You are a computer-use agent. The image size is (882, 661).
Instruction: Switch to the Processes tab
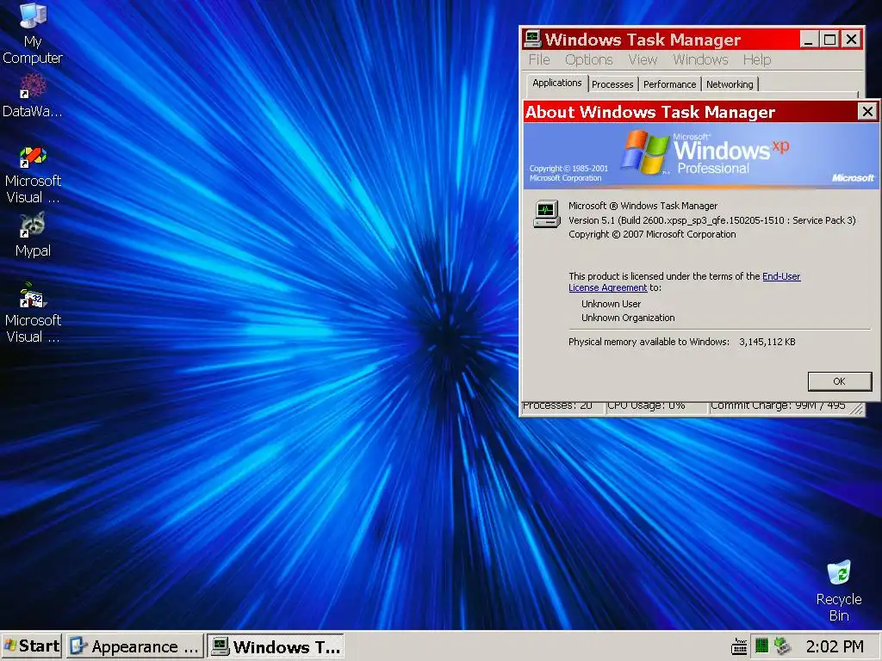612,84
